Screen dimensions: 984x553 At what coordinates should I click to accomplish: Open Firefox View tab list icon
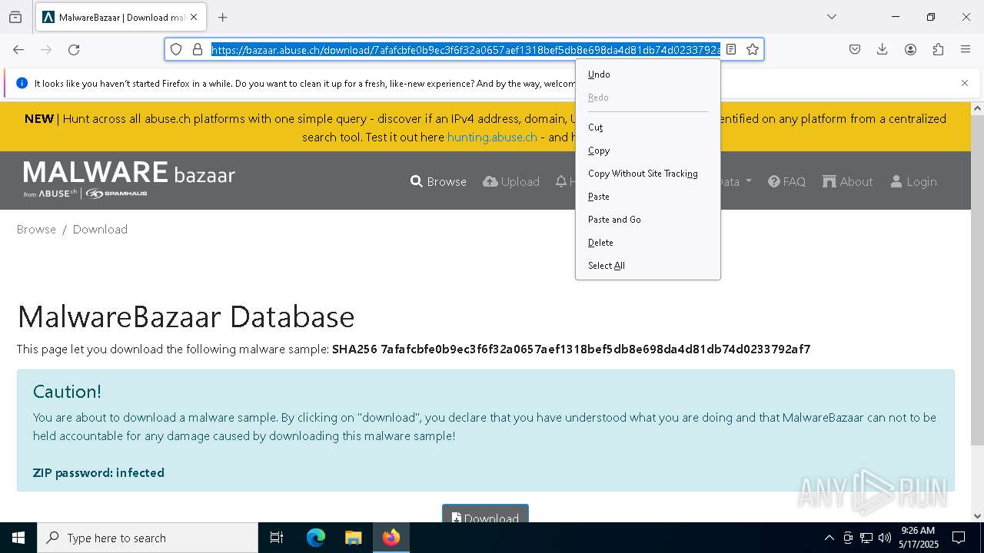15,17
